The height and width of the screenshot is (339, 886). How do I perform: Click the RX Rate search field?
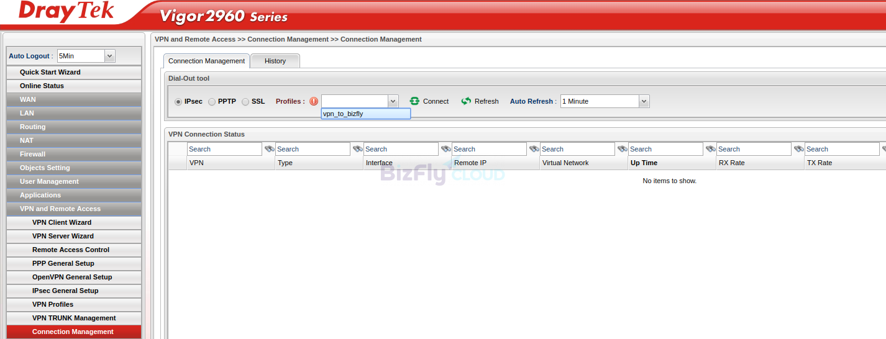(754, 149)
